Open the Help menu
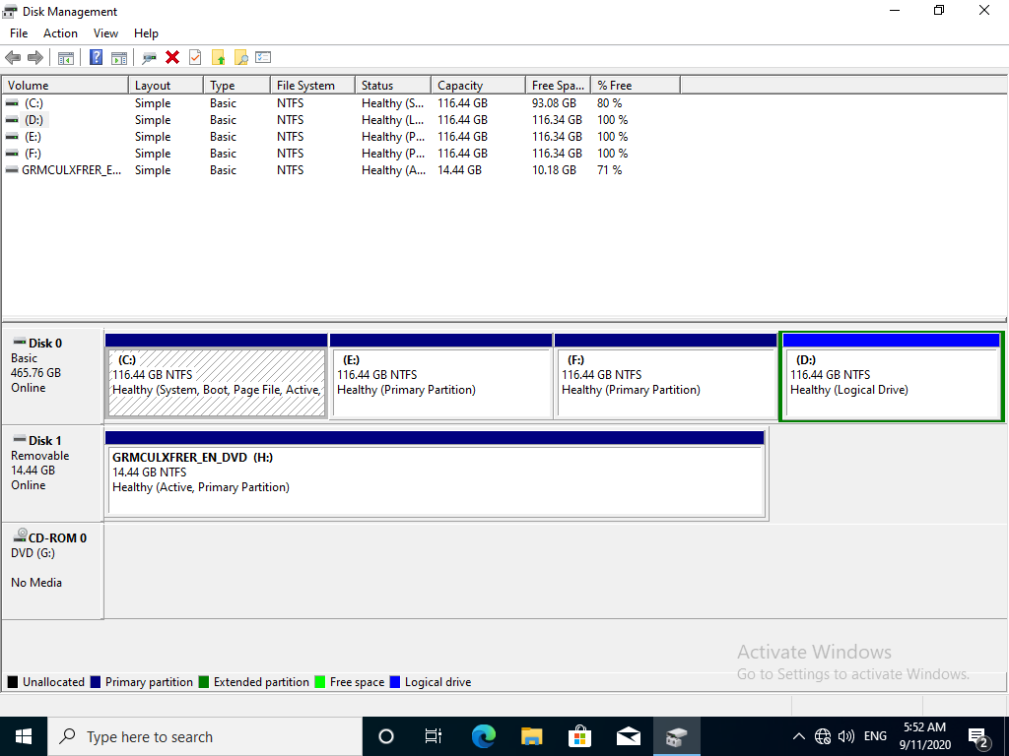Viewport: 1009px width, 756px height. pos(146,33)
